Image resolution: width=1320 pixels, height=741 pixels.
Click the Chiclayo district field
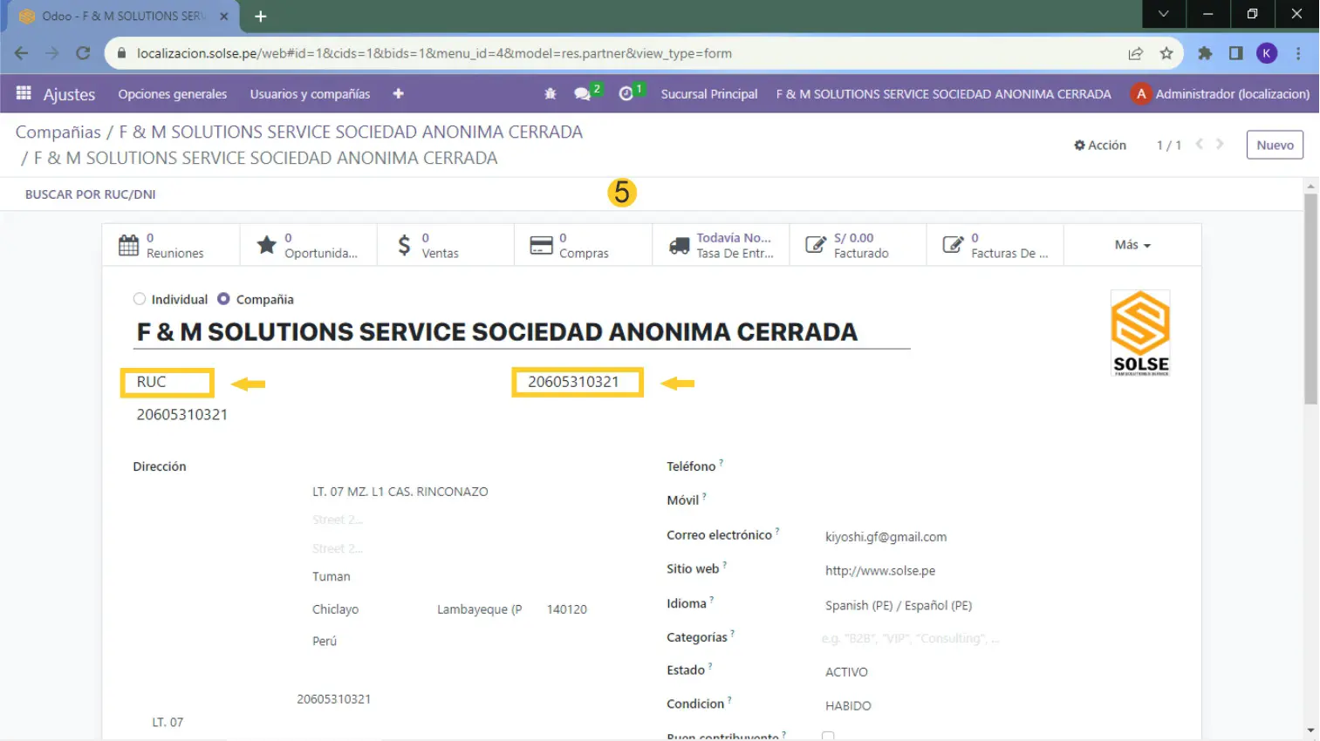point(336,609)
